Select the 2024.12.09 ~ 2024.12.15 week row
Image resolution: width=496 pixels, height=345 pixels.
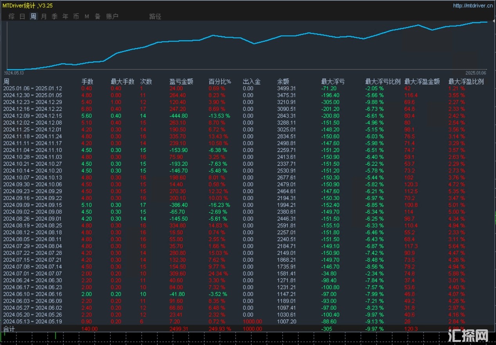(x=32, y=116)
